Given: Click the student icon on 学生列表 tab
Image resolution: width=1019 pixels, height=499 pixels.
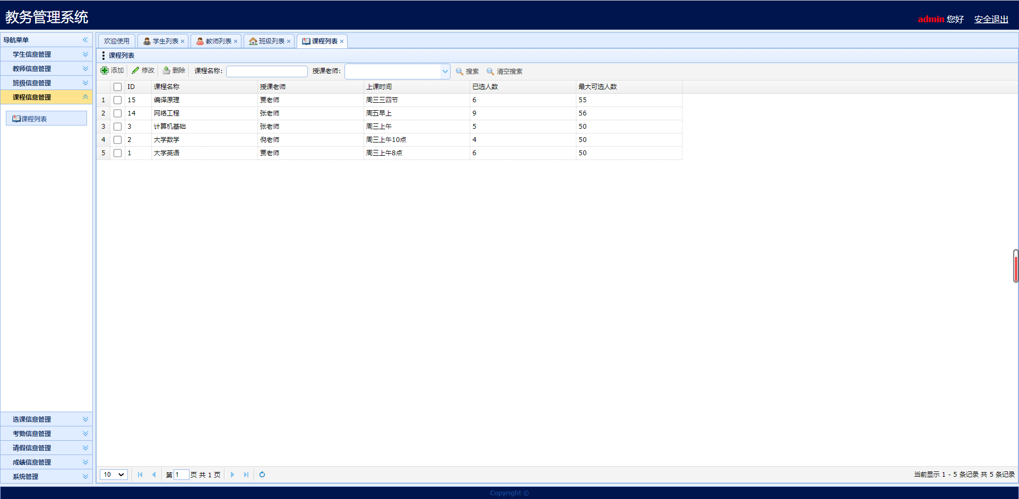Looking at the screenshot, I should pos(147,41).
